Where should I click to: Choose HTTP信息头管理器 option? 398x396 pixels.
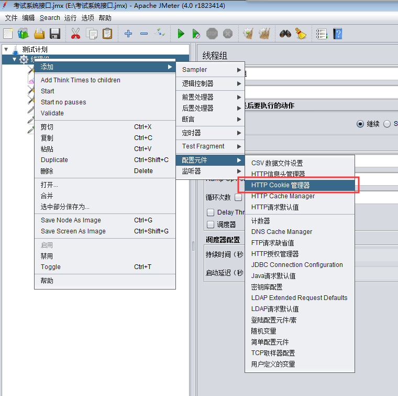[x=300, y=174]
